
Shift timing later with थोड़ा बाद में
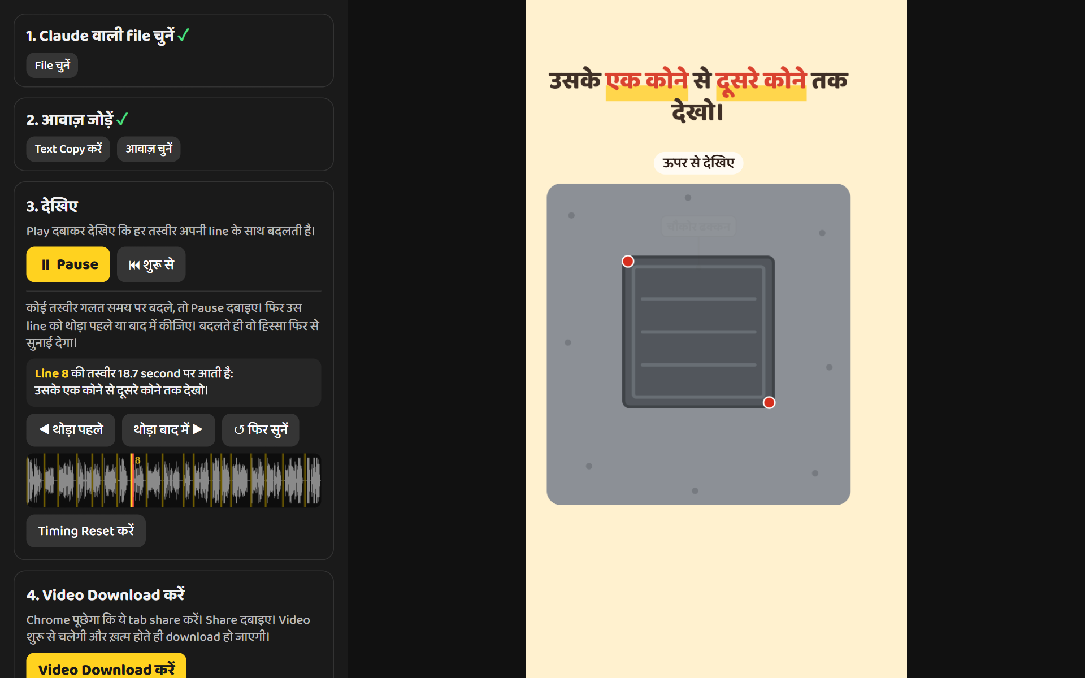tap(168, 430)
